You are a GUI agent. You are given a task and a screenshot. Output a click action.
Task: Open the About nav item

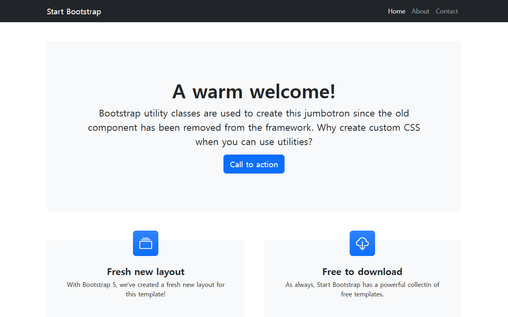(421, 11)
